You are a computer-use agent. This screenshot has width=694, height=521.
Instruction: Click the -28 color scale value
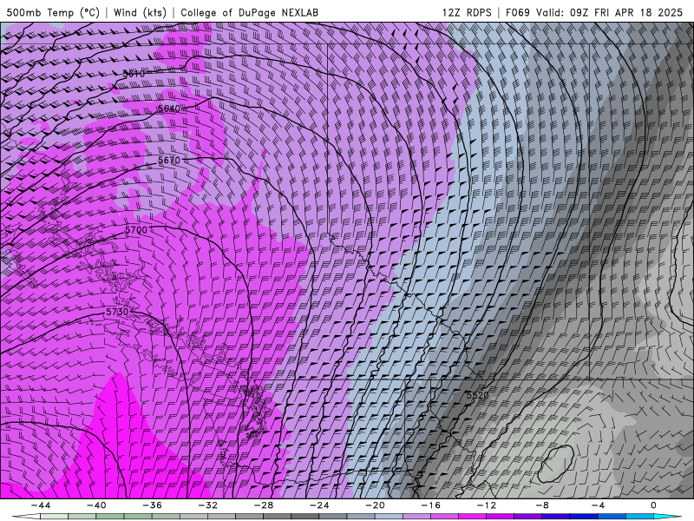264,505
